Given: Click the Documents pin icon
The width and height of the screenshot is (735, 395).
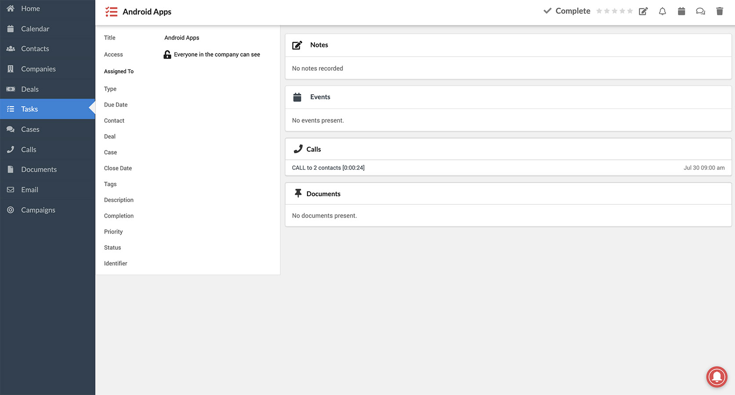Looking at the screenshot, I should (298, 193).
